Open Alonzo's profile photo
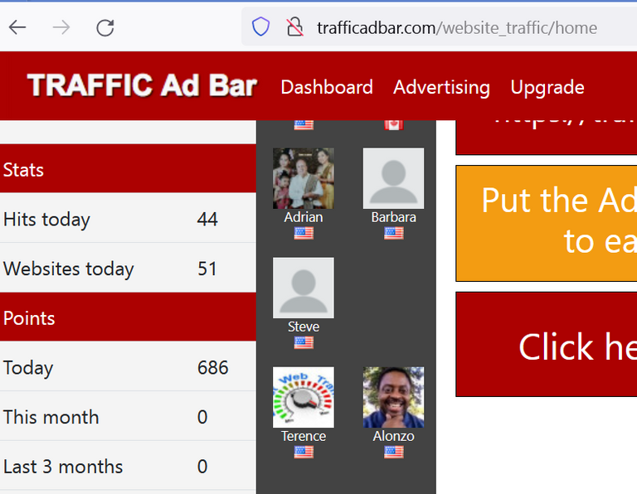637x494 pixels. pyautogui.click(x=394, y=397)
